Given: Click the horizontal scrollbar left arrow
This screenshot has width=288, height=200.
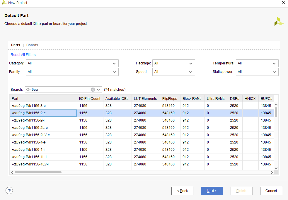Looking at the screenshot, I should click(x=12, y=172).
